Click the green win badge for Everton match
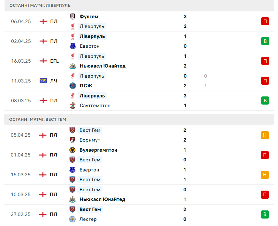The height and width of the screenshot is (226, 278). point(265,41)
